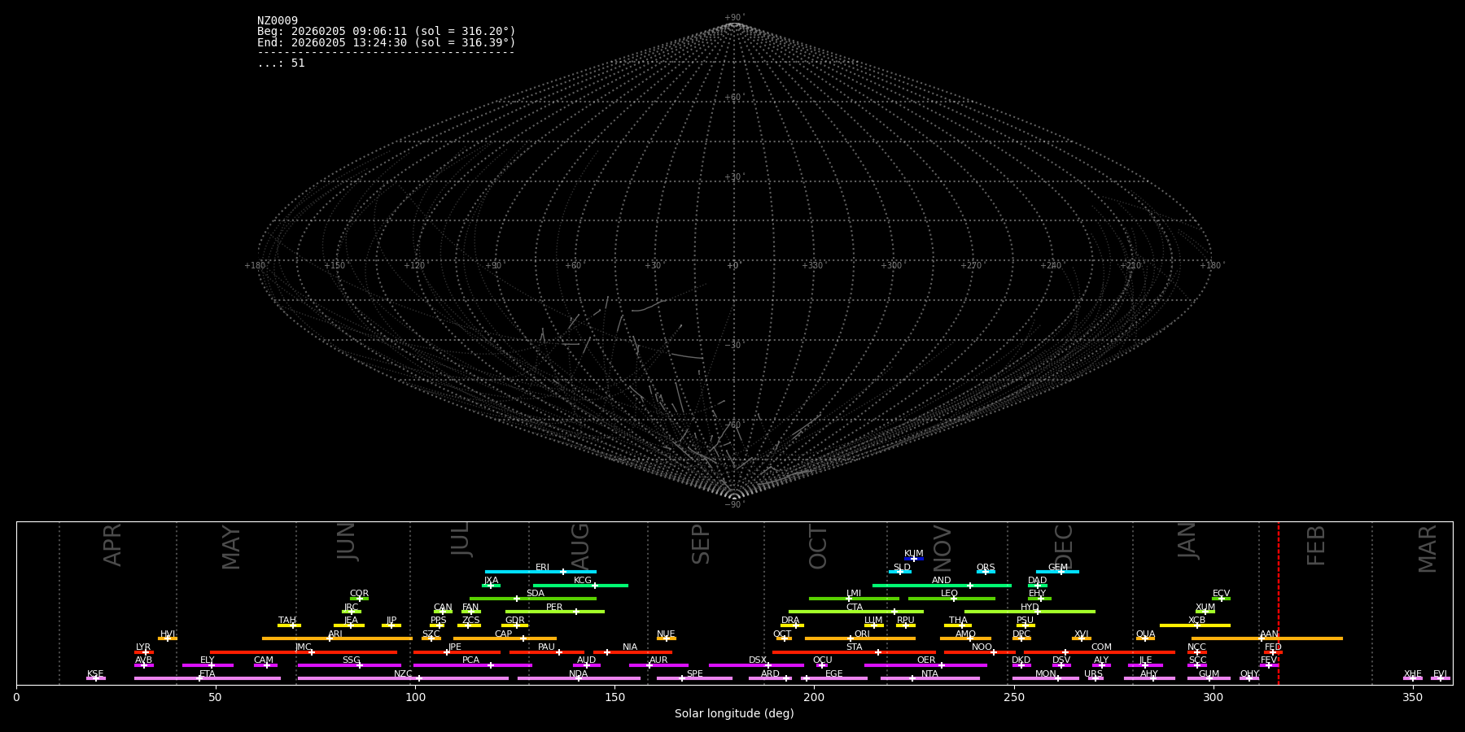The image size is (1465, 732).
Task: Click the SDA shower label
Action: pyautogui.click(x=536, y=594)
